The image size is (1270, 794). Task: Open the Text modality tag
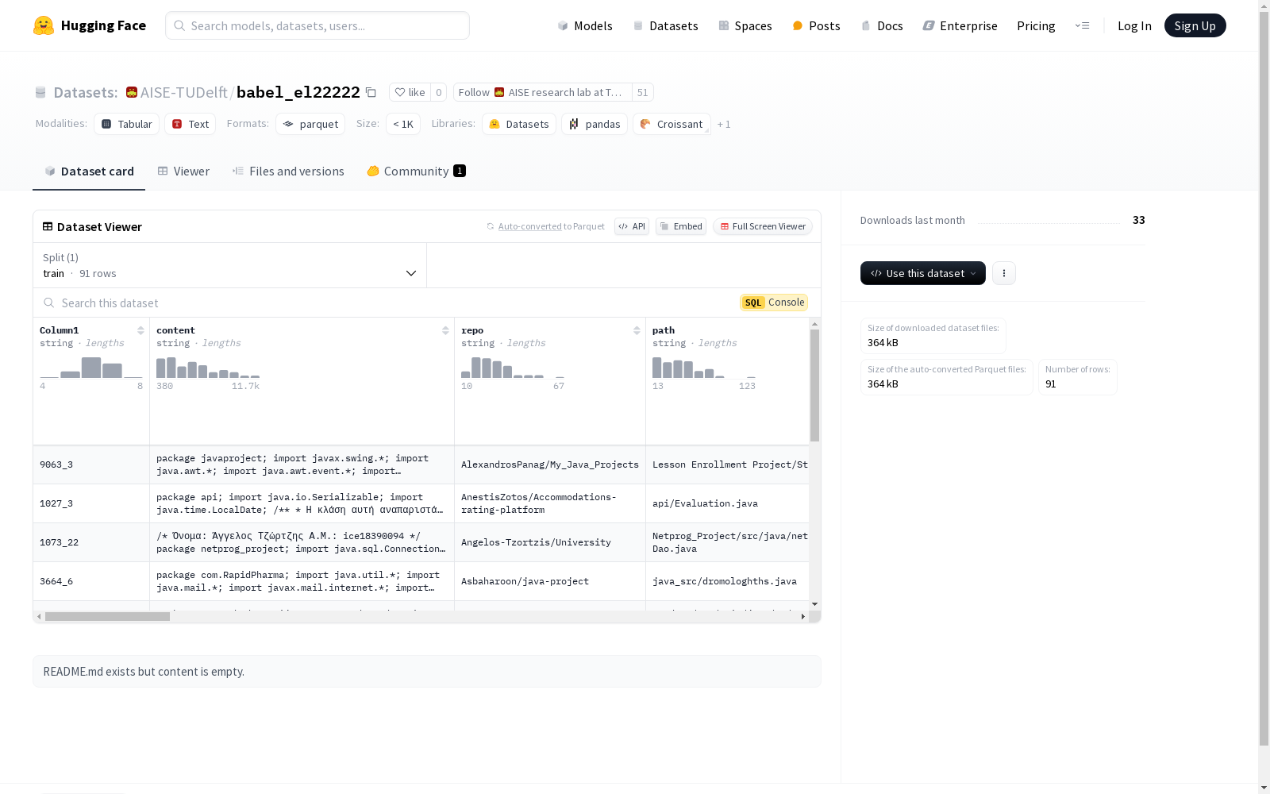[x=190, y=124]
